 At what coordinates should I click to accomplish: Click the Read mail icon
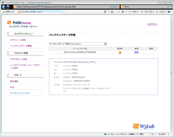click(119, 12)
